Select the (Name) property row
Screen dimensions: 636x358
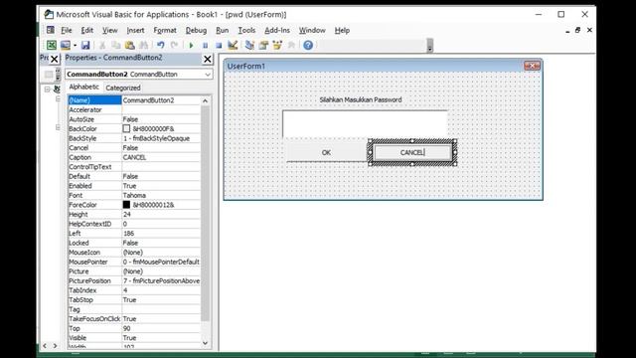(x=134, y=100)
